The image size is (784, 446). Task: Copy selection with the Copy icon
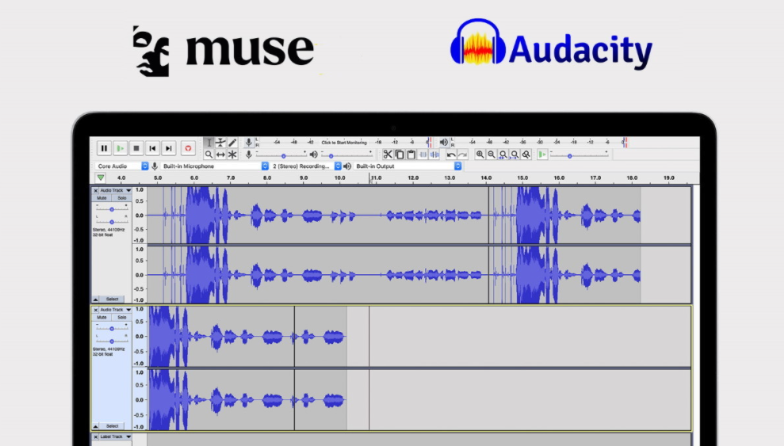400,154
